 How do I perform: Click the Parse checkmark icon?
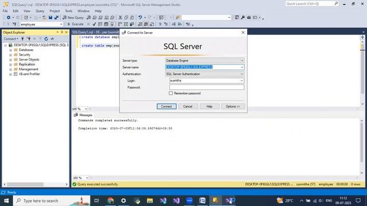point(94,24)
